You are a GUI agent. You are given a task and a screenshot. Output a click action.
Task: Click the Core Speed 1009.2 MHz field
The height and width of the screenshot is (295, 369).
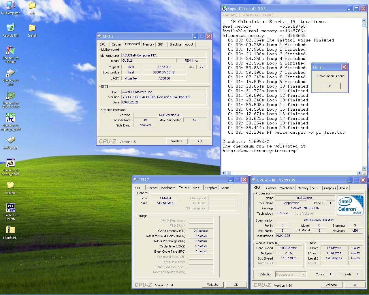click(289, 248)
